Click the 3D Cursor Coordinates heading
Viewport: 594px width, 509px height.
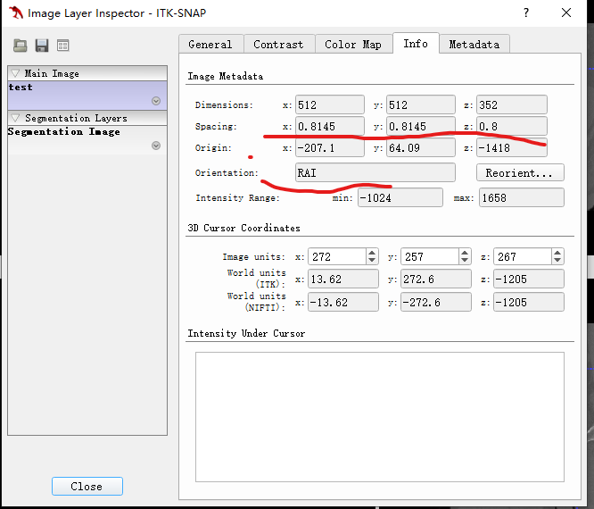pyautogui.click(x=243, y=228)
